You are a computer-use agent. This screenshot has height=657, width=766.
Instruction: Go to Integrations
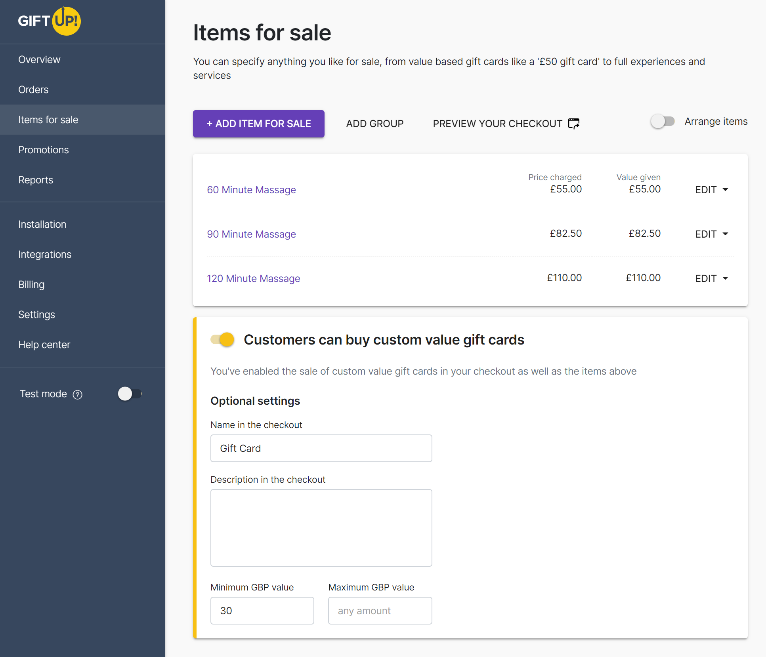[82, 254]
